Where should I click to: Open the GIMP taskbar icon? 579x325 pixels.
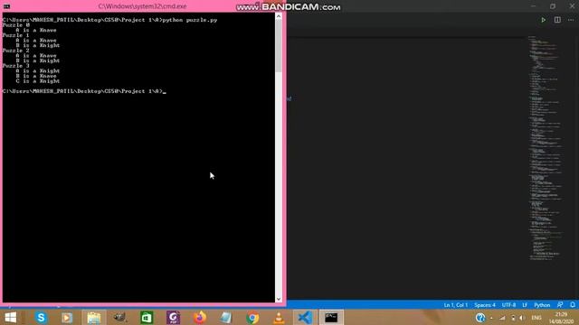(120, 317)
